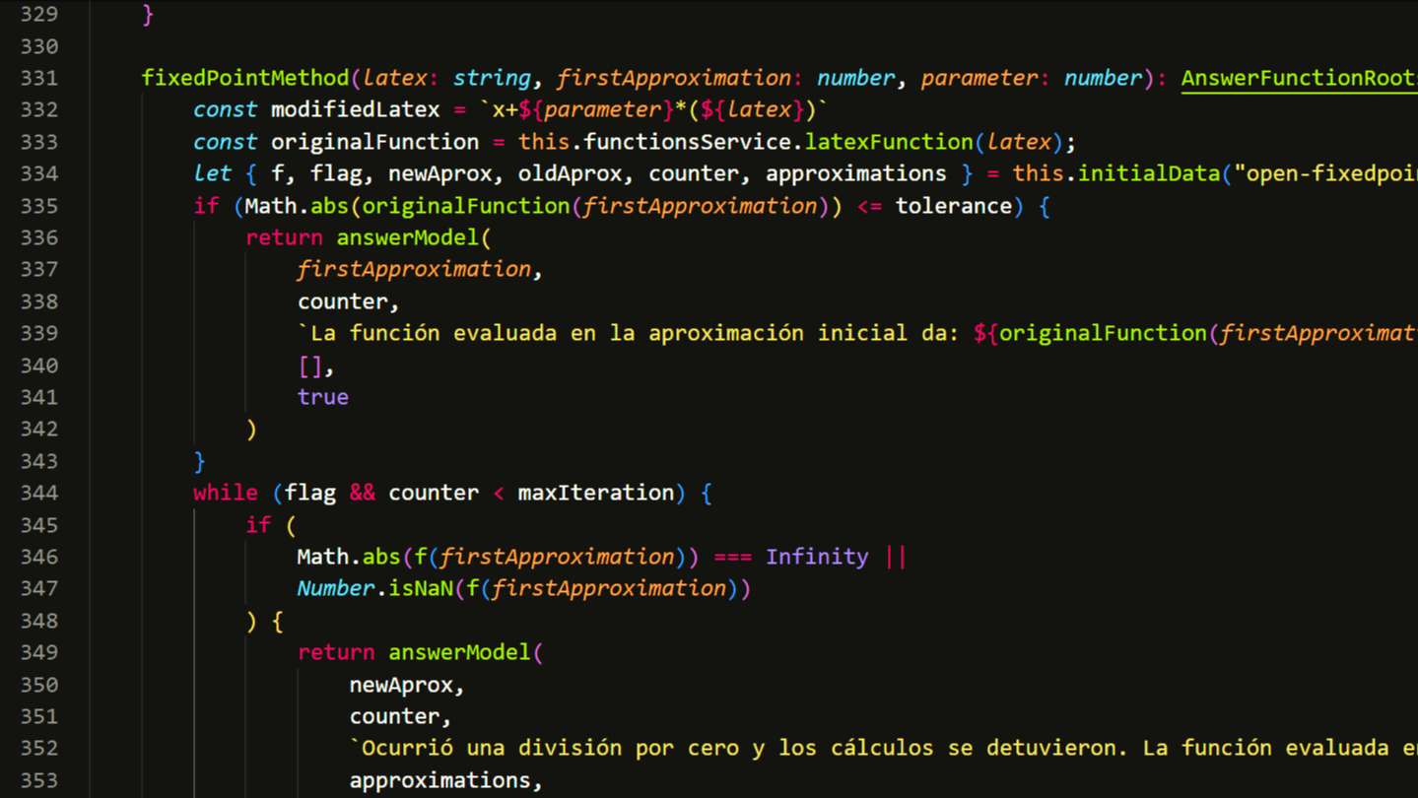The height and width of the screenshot is (798, 1418).
Task: Click the true literal on line 341
Action: tap(323, 397)
